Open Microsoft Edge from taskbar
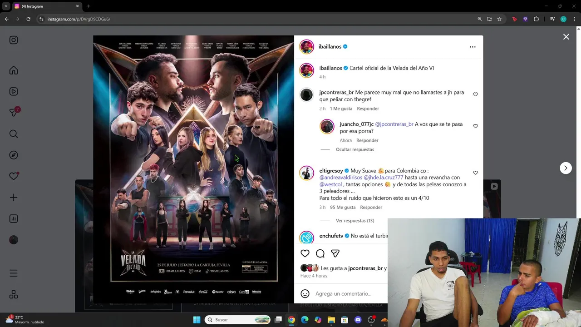 coord(305,320)
